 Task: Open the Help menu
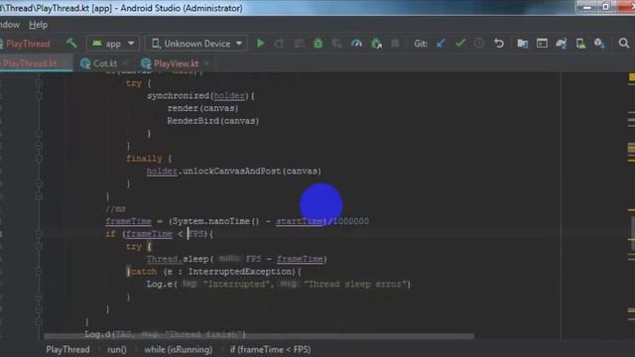(38, 25)
